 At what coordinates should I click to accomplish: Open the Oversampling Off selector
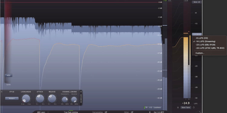106,112
